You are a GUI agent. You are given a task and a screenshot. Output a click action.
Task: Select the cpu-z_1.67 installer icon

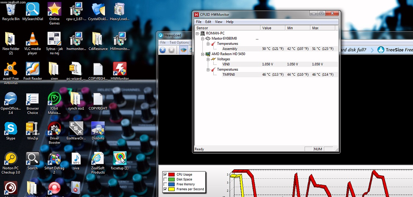[76, 12]
